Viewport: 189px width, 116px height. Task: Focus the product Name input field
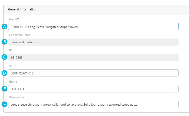(x=93, y=27)
